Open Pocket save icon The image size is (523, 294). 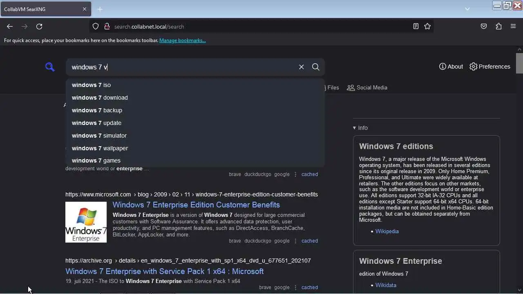484,27
